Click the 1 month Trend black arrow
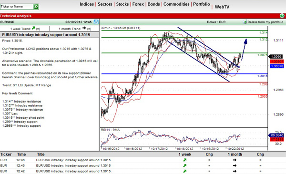 click(84, 28)
